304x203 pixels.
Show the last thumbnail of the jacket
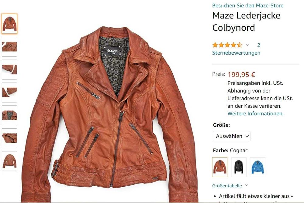point(9,161)
